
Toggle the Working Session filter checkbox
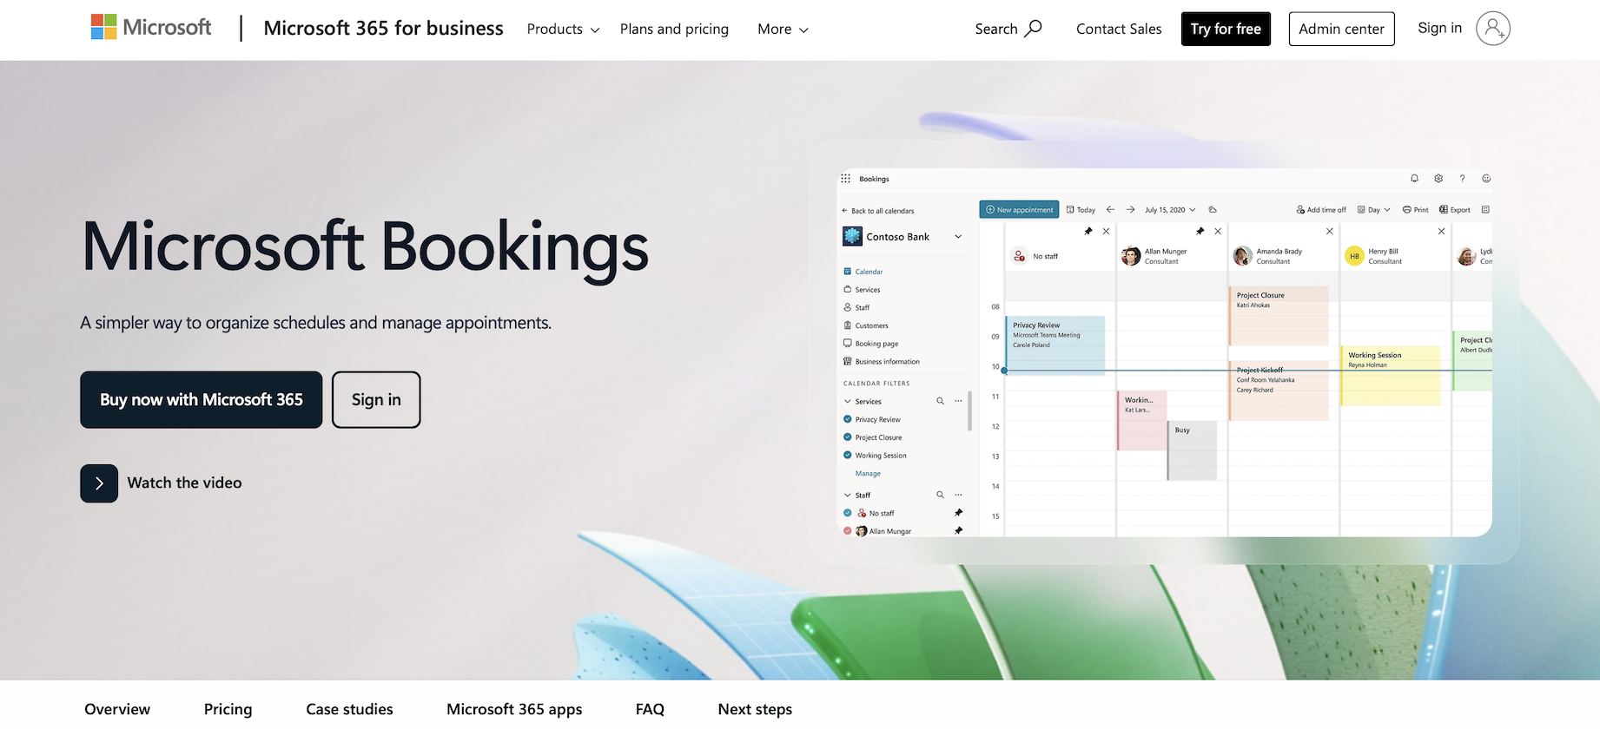pyautogui.click(x=848, y=455)
